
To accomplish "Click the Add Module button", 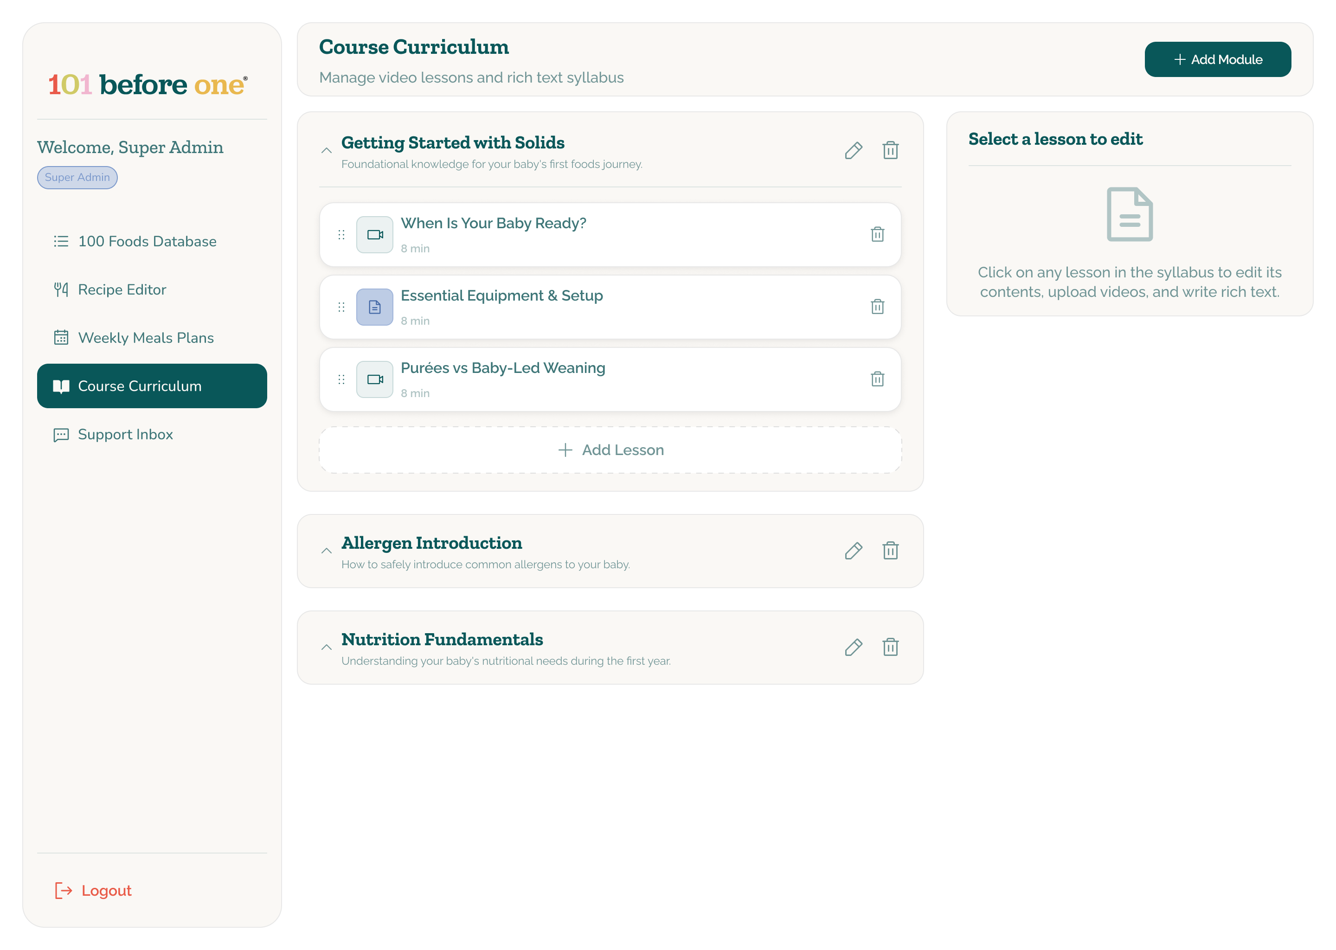I will [1217, 60].
